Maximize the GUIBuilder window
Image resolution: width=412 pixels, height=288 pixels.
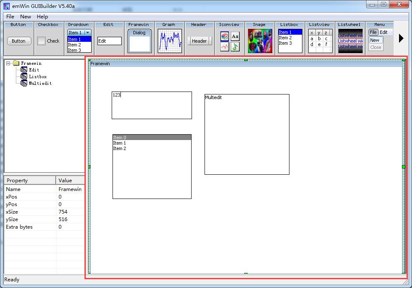tap(384, 5)
